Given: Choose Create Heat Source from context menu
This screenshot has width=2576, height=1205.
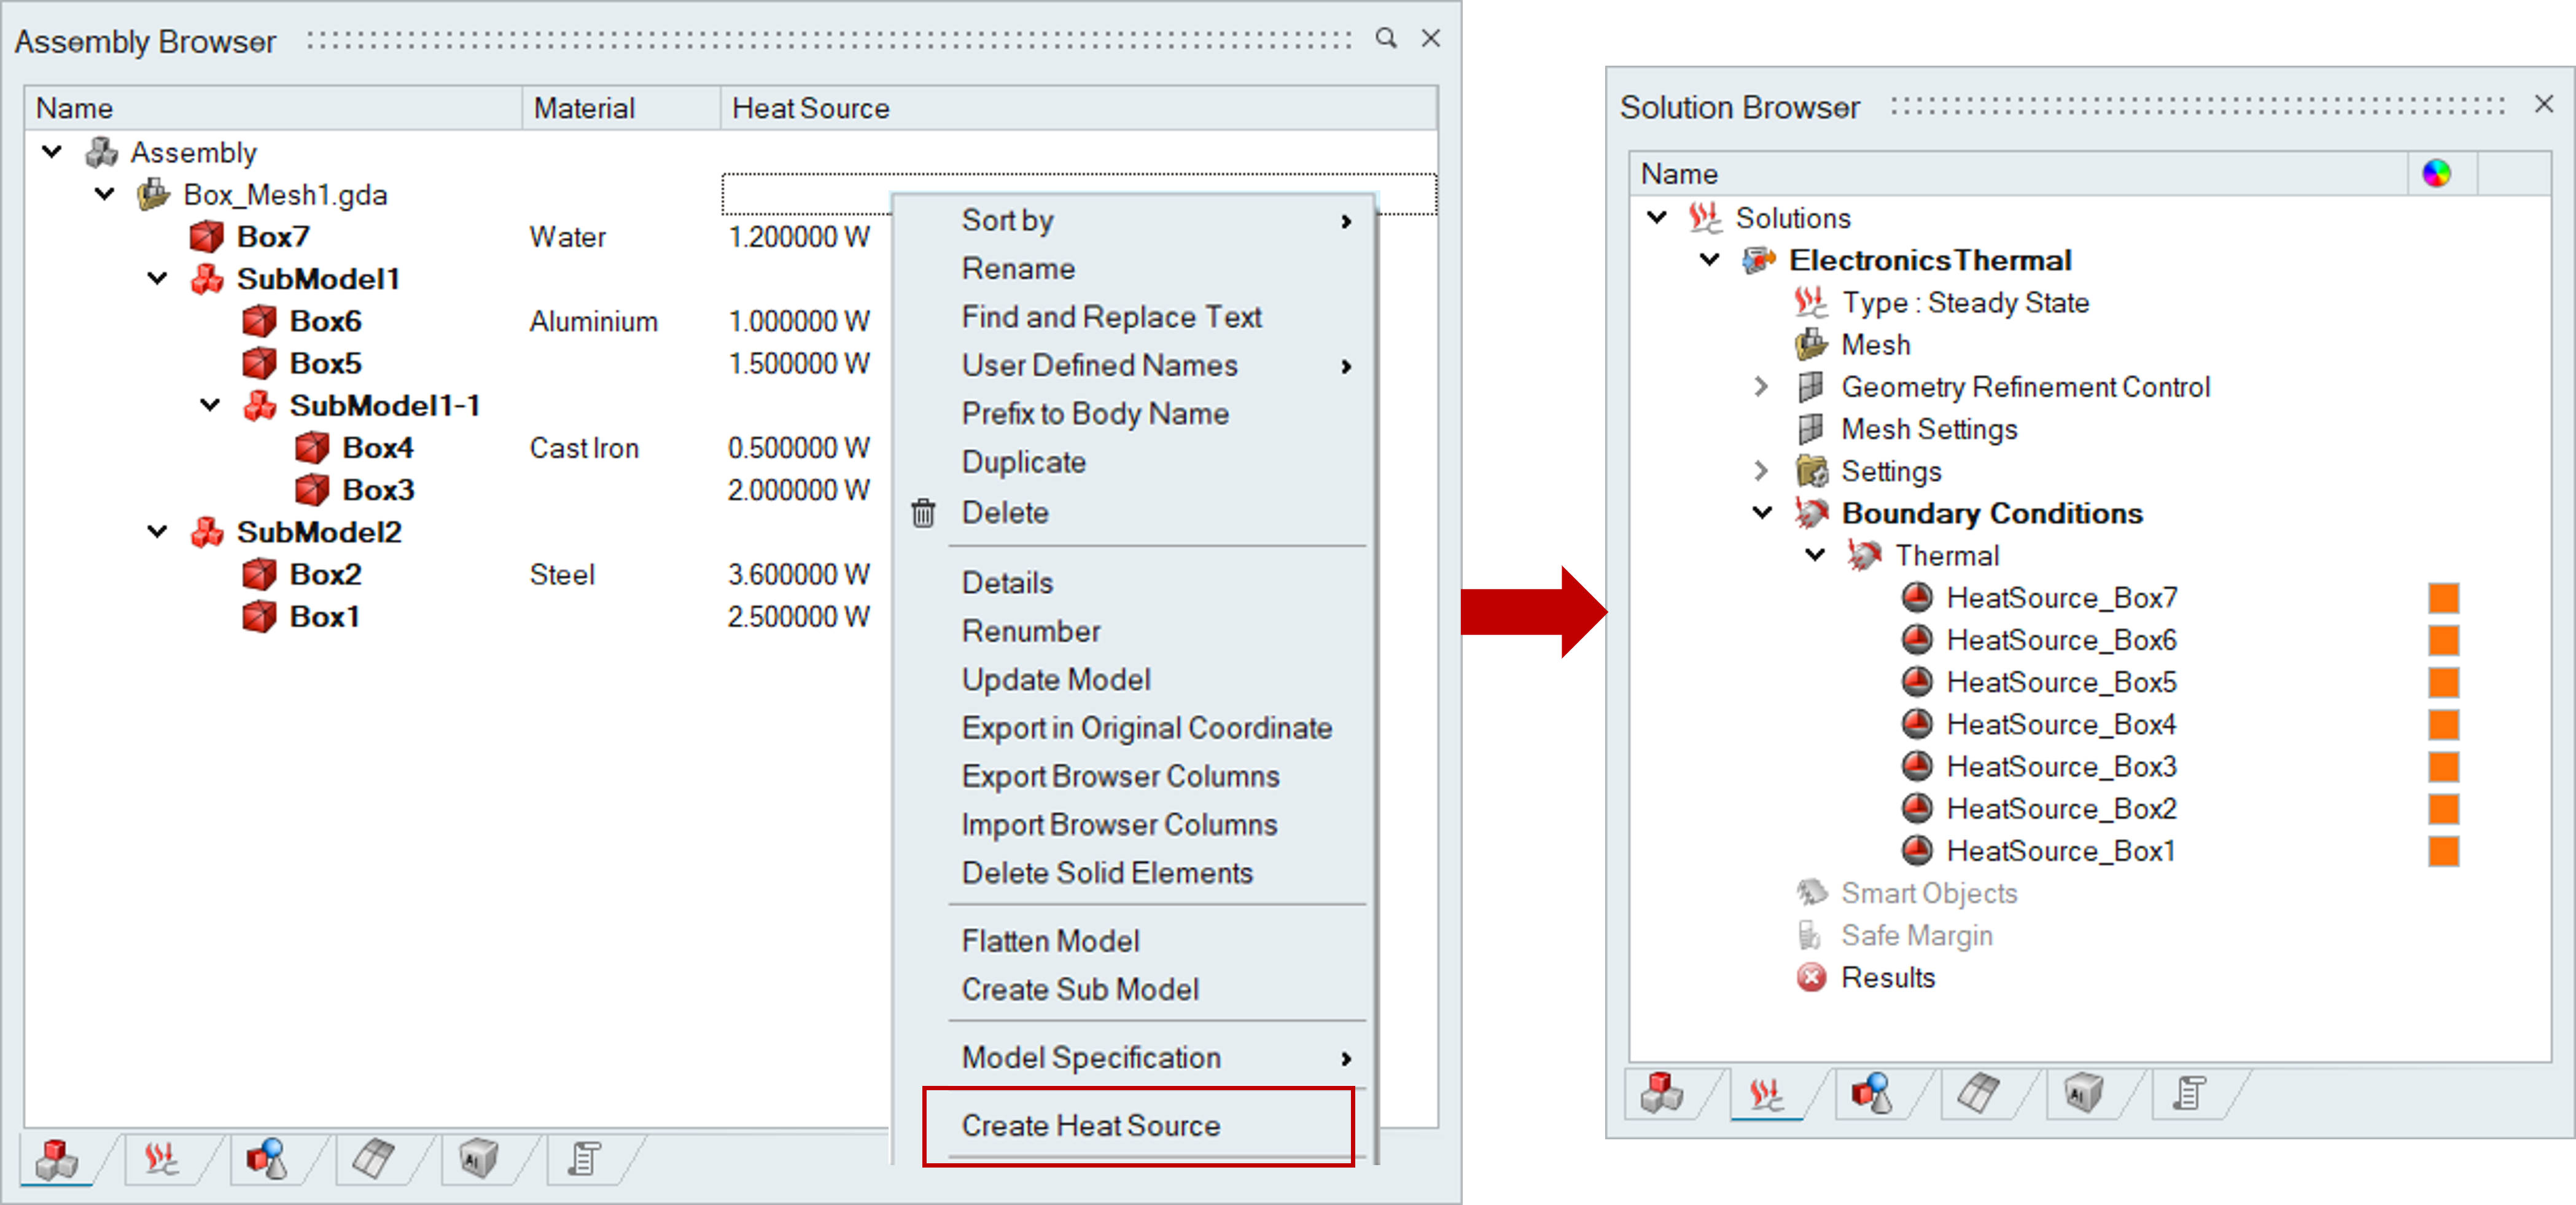Looking at the screenshot, I should [1090, 1126].
